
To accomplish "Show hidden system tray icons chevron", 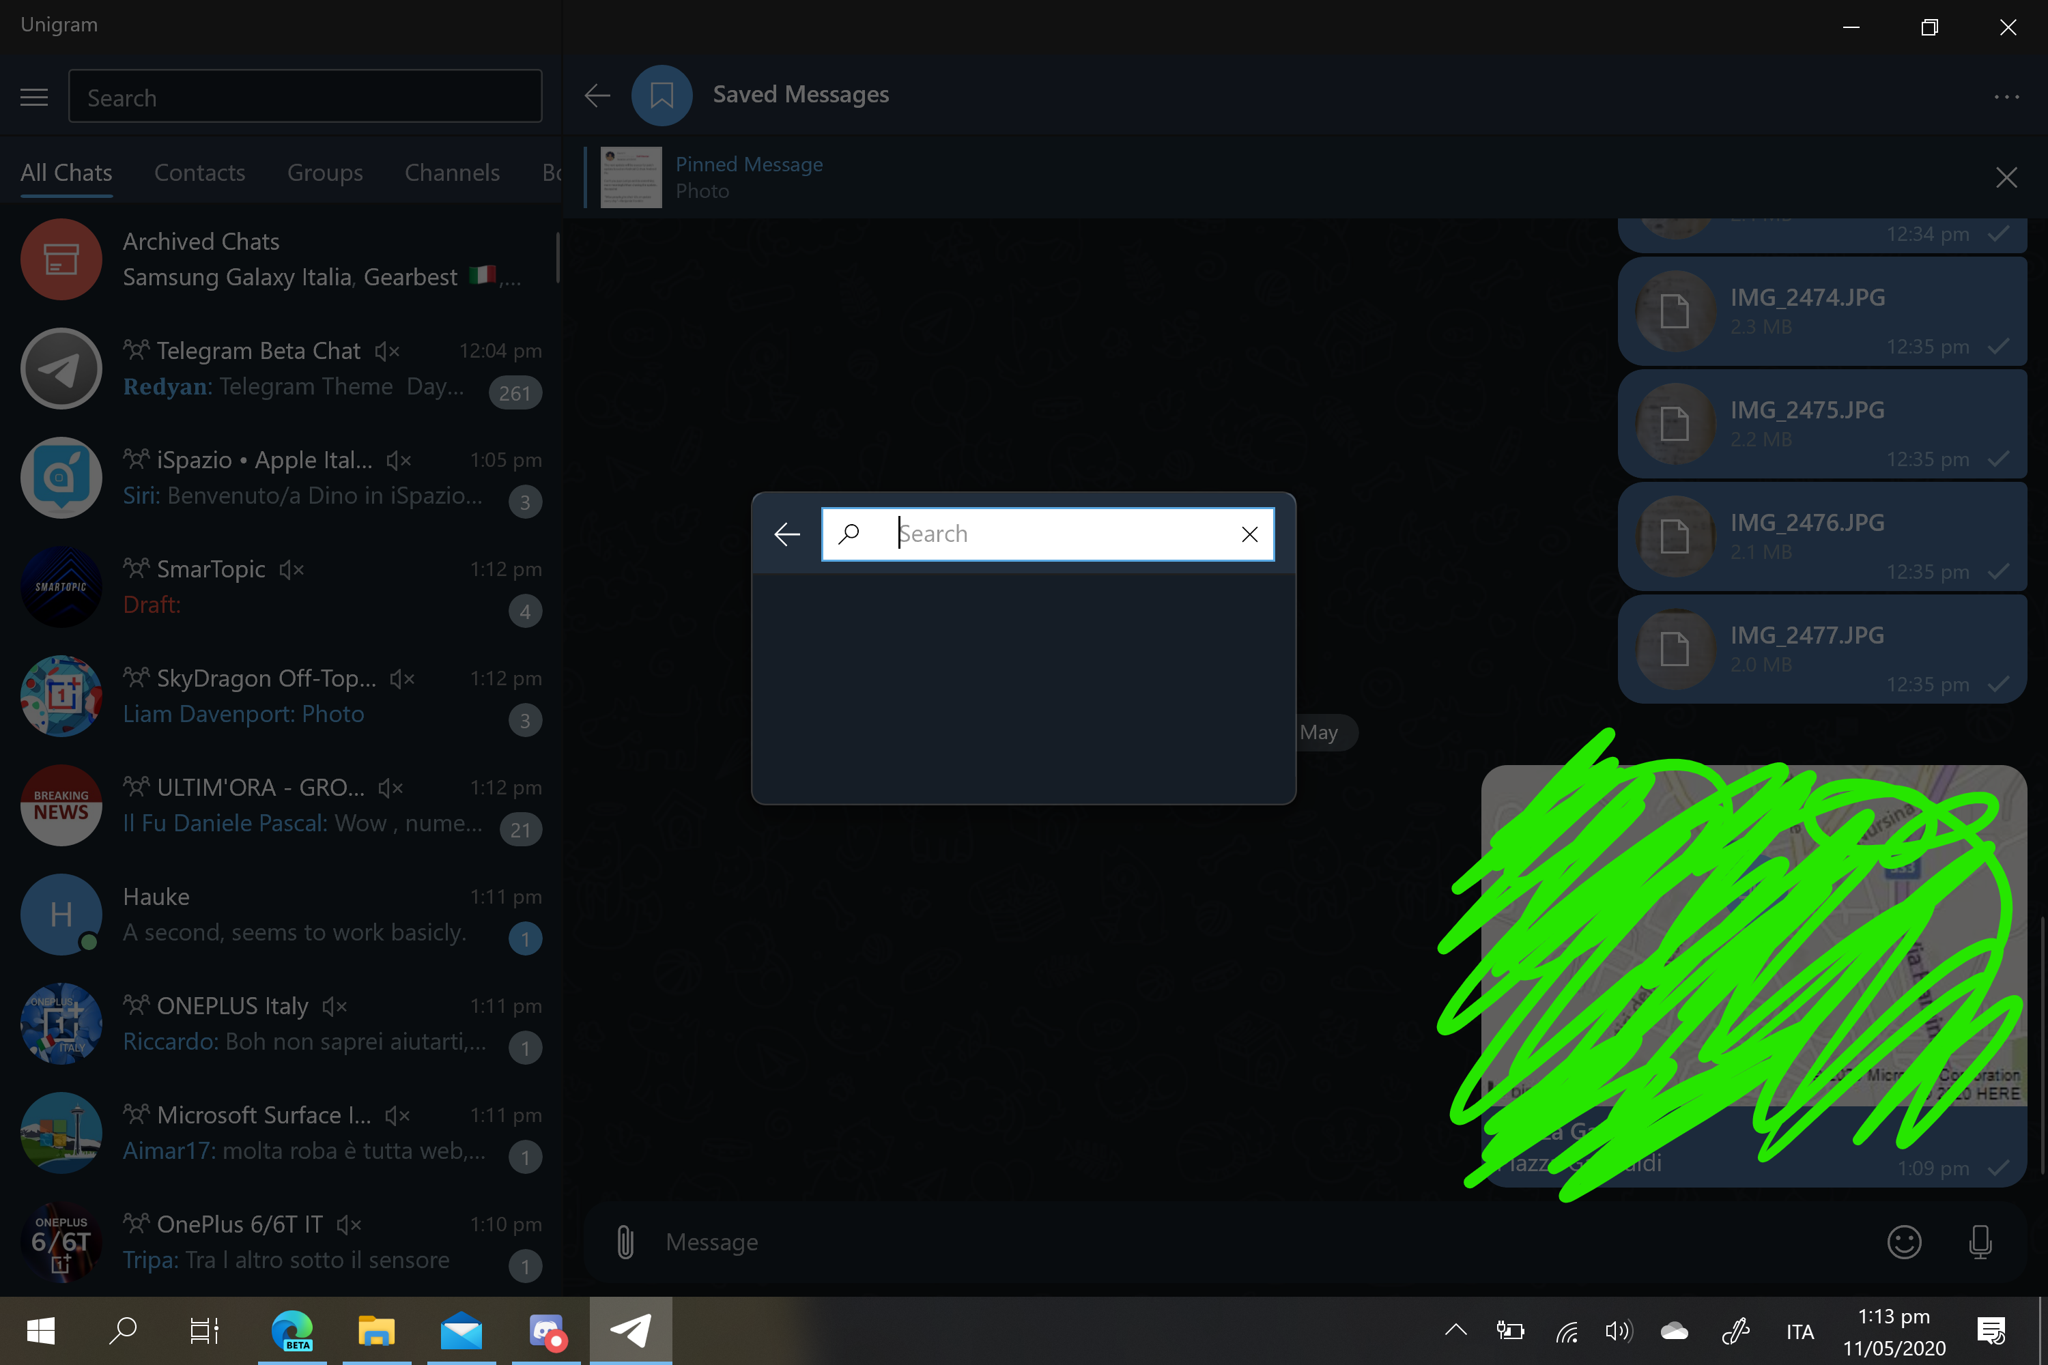I will pyautogui.click(x=1456, y=1330).
